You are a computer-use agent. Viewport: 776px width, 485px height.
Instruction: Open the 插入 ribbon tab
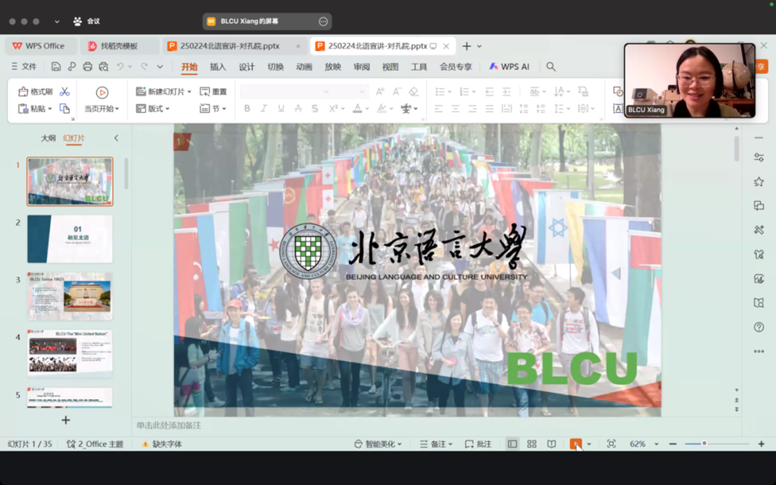click(218, 67)
